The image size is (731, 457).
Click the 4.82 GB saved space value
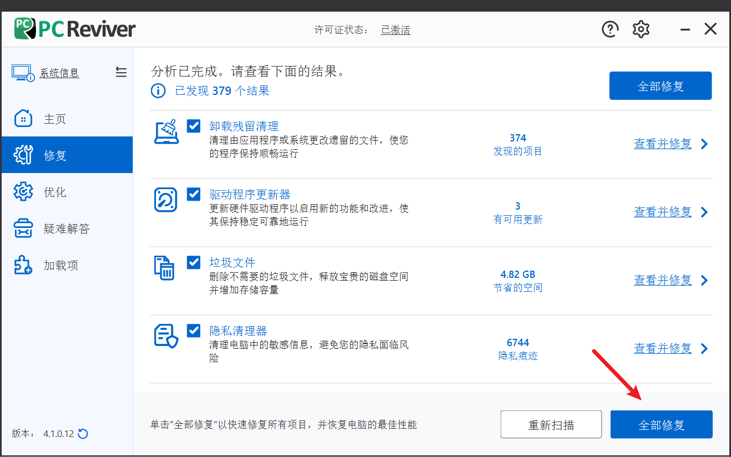(518, 275)
